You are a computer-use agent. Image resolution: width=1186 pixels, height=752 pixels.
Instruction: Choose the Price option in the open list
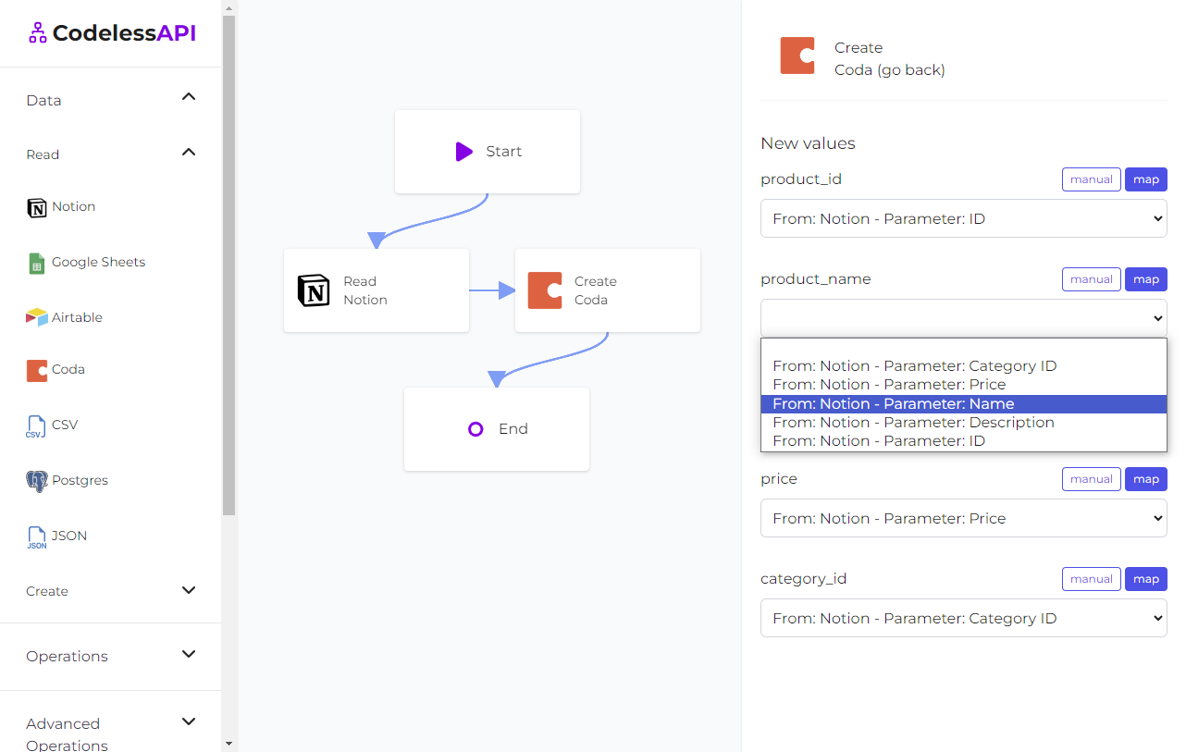pos(963,385)
